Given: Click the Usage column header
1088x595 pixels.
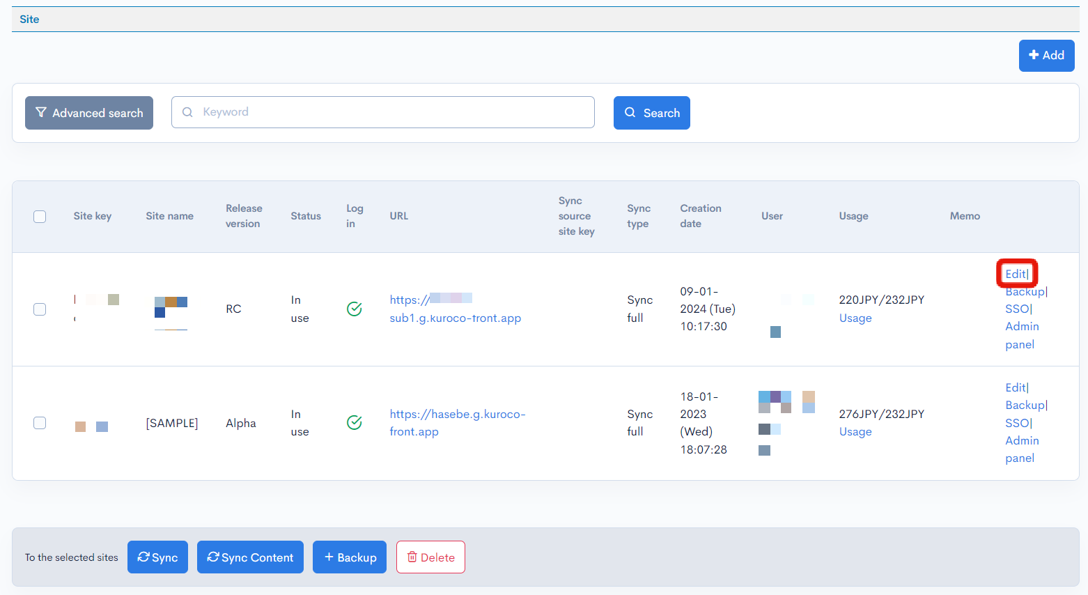Looking at the screenshot, I should pyautogui.click(x=854, y=216).
